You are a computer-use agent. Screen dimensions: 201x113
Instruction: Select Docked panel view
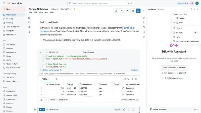[181, 18]
